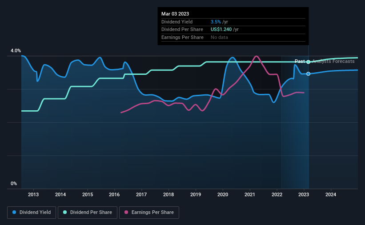Click the pink Earnings Per Share legend dot

[x=126, y=212]
